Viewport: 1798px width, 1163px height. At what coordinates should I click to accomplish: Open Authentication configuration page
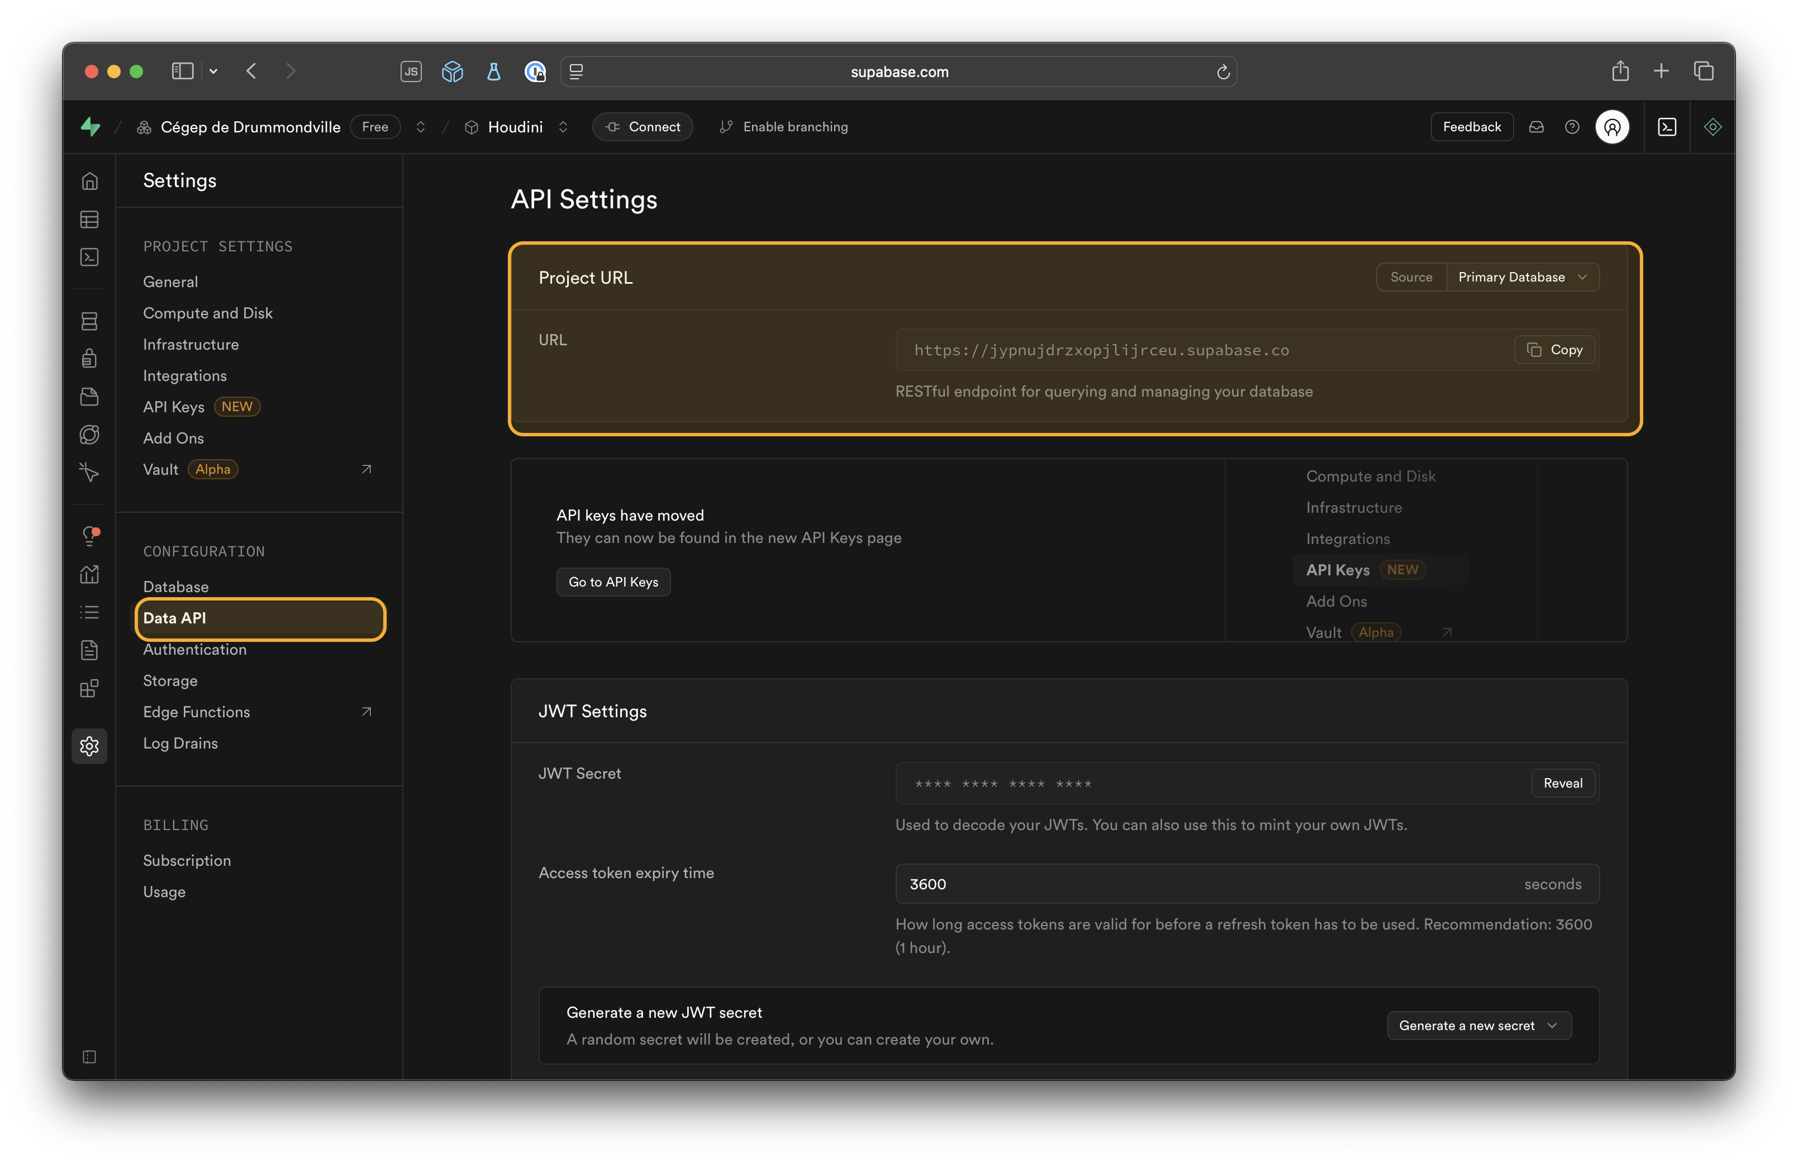tap(195, 650)
